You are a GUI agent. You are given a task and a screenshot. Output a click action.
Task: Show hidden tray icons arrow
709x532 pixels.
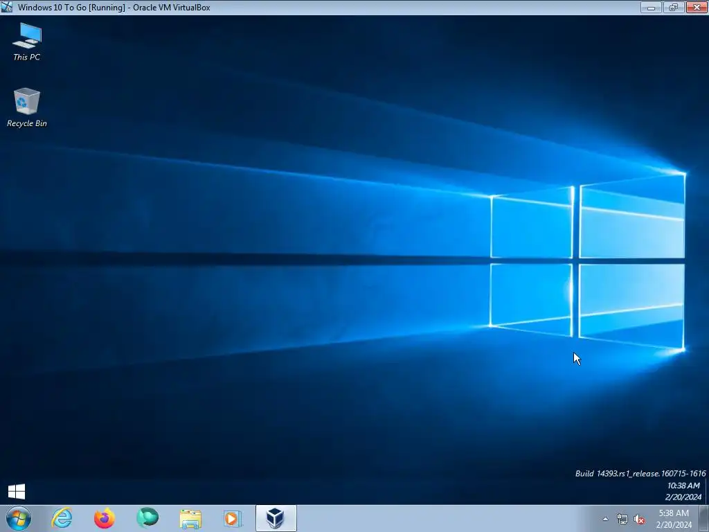[605, 519]
